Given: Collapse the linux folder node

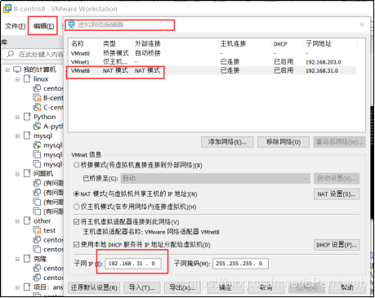Looking at the screenshot, I should click(17, 79).
